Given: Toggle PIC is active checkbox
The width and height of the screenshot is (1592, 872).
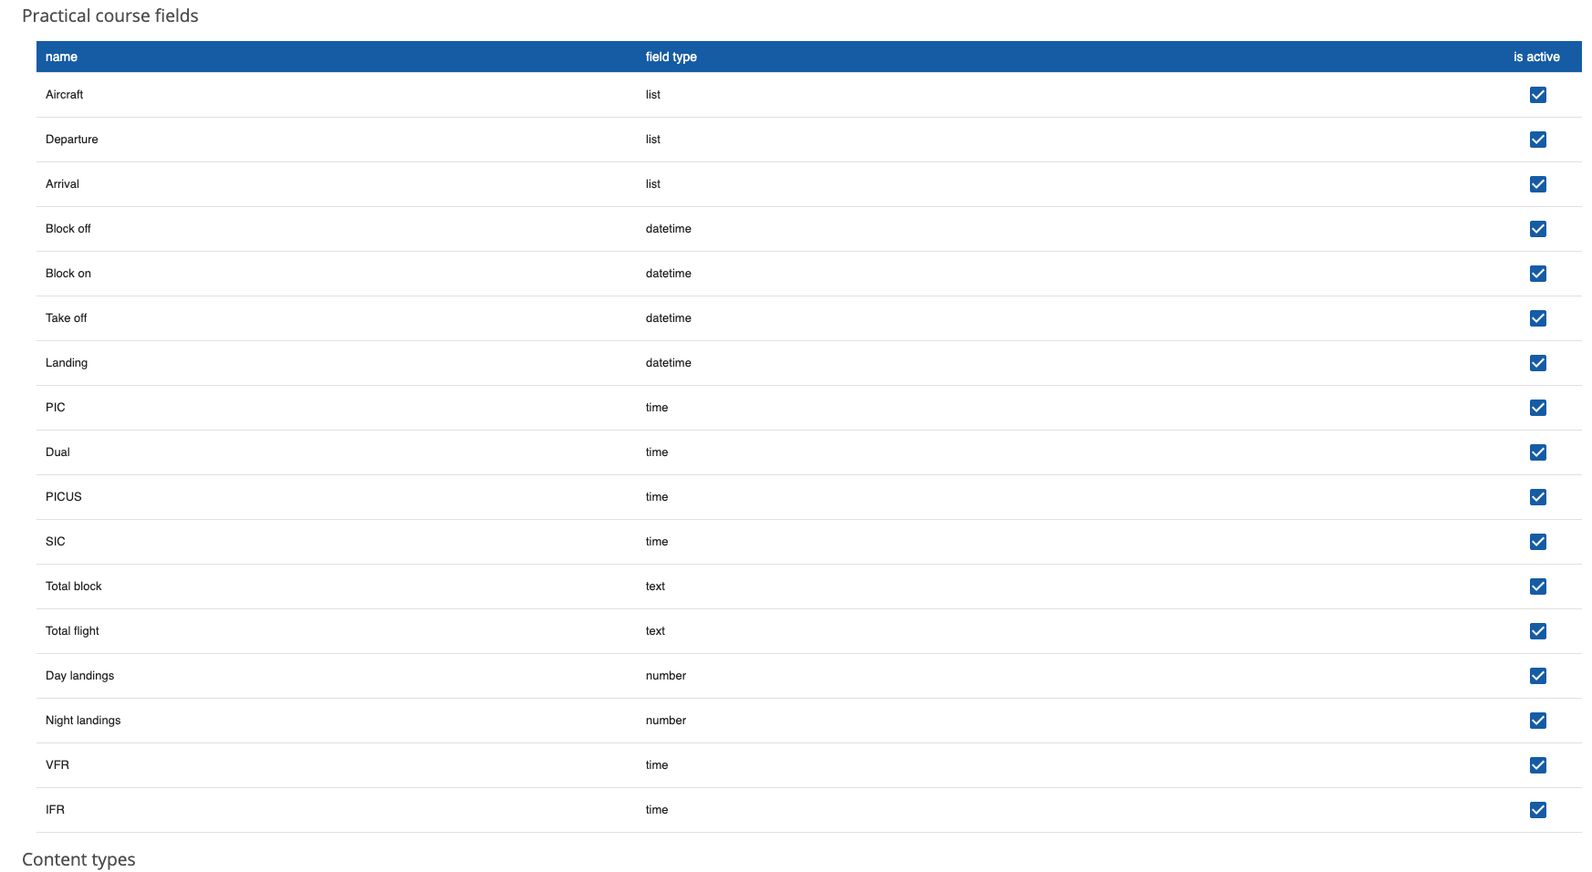Looking at the screenshot, I should point(1537,408).
